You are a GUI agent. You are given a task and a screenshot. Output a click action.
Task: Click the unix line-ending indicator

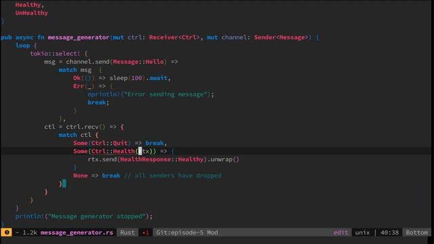point(362,232)
